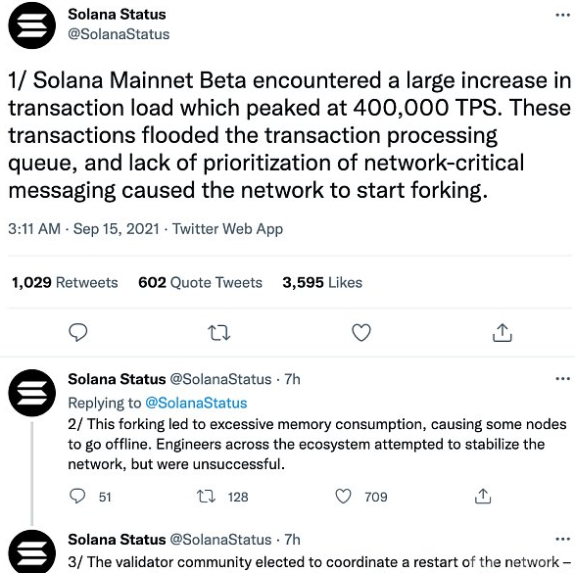The height and width of the screenshot is (573, 575).
Task: View the 3,595 Likes list
Action: tap(322, 282)
